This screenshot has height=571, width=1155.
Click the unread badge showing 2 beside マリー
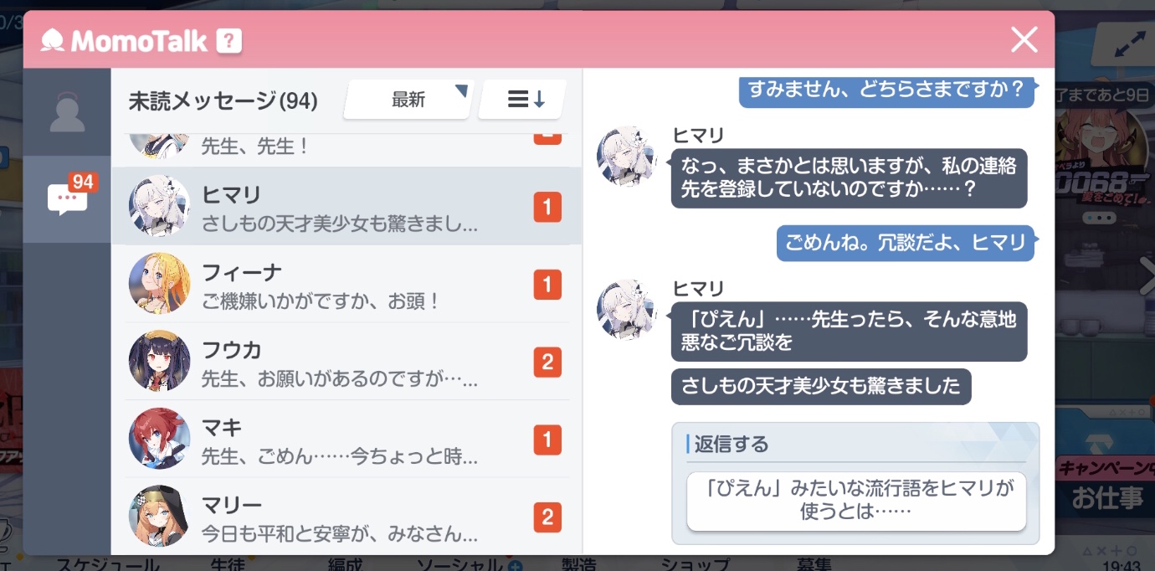click(x=547, y=517)
